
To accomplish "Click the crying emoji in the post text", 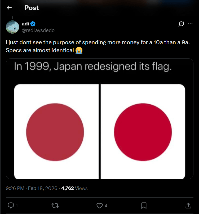I will point(79,50).
